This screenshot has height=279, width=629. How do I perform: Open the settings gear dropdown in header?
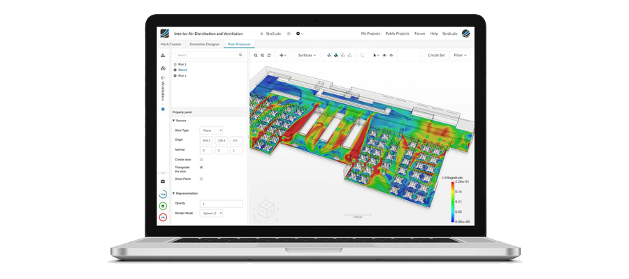pos(299,33)
